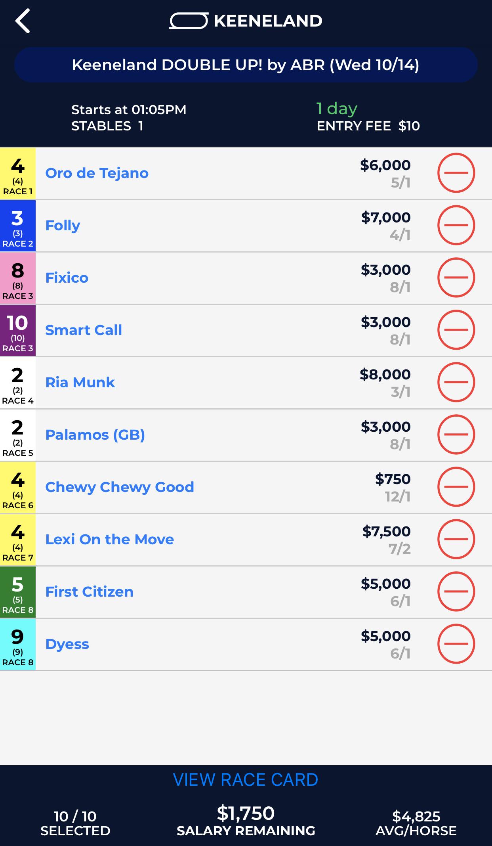Remove Chewy Chewy Good minus icon
The height and width of the screenshot is (846, 492).
456,487
